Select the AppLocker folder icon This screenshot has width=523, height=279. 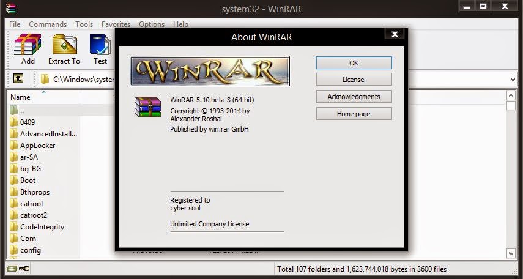pos(13,146)
